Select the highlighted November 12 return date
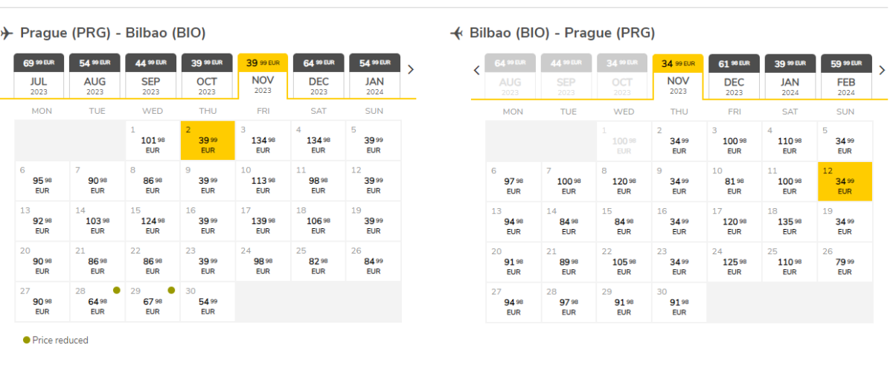893x368 pixels. point(845,181)
